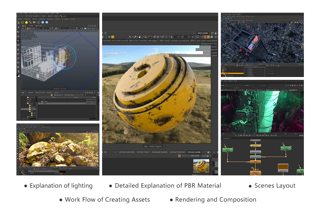Switch to the SCATTERING shelf tab

65,19
